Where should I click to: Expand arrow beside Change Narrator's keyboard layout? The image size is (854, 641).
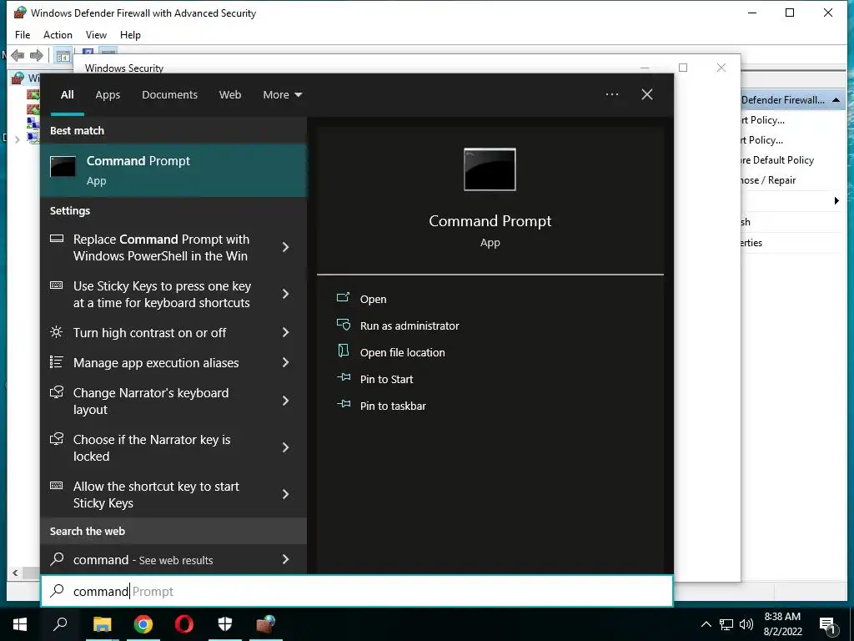pos(285,401)
